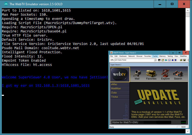Open the View menu
The width and height of the screenshot is (192, 135).
pyautogui.click(x=176, y=56)
